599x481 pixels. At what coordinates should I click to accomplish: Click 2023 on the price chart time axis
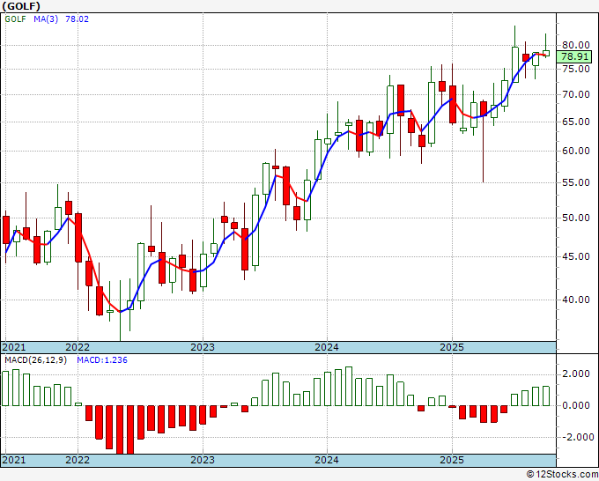click(203, 347)
